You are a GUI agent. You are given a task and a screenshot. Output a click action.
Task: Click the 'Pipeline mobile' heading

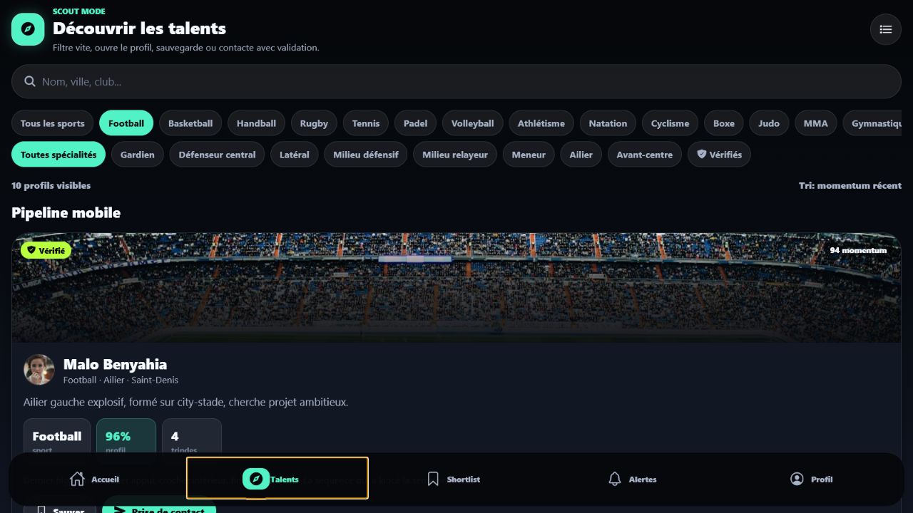click(66, 213)
